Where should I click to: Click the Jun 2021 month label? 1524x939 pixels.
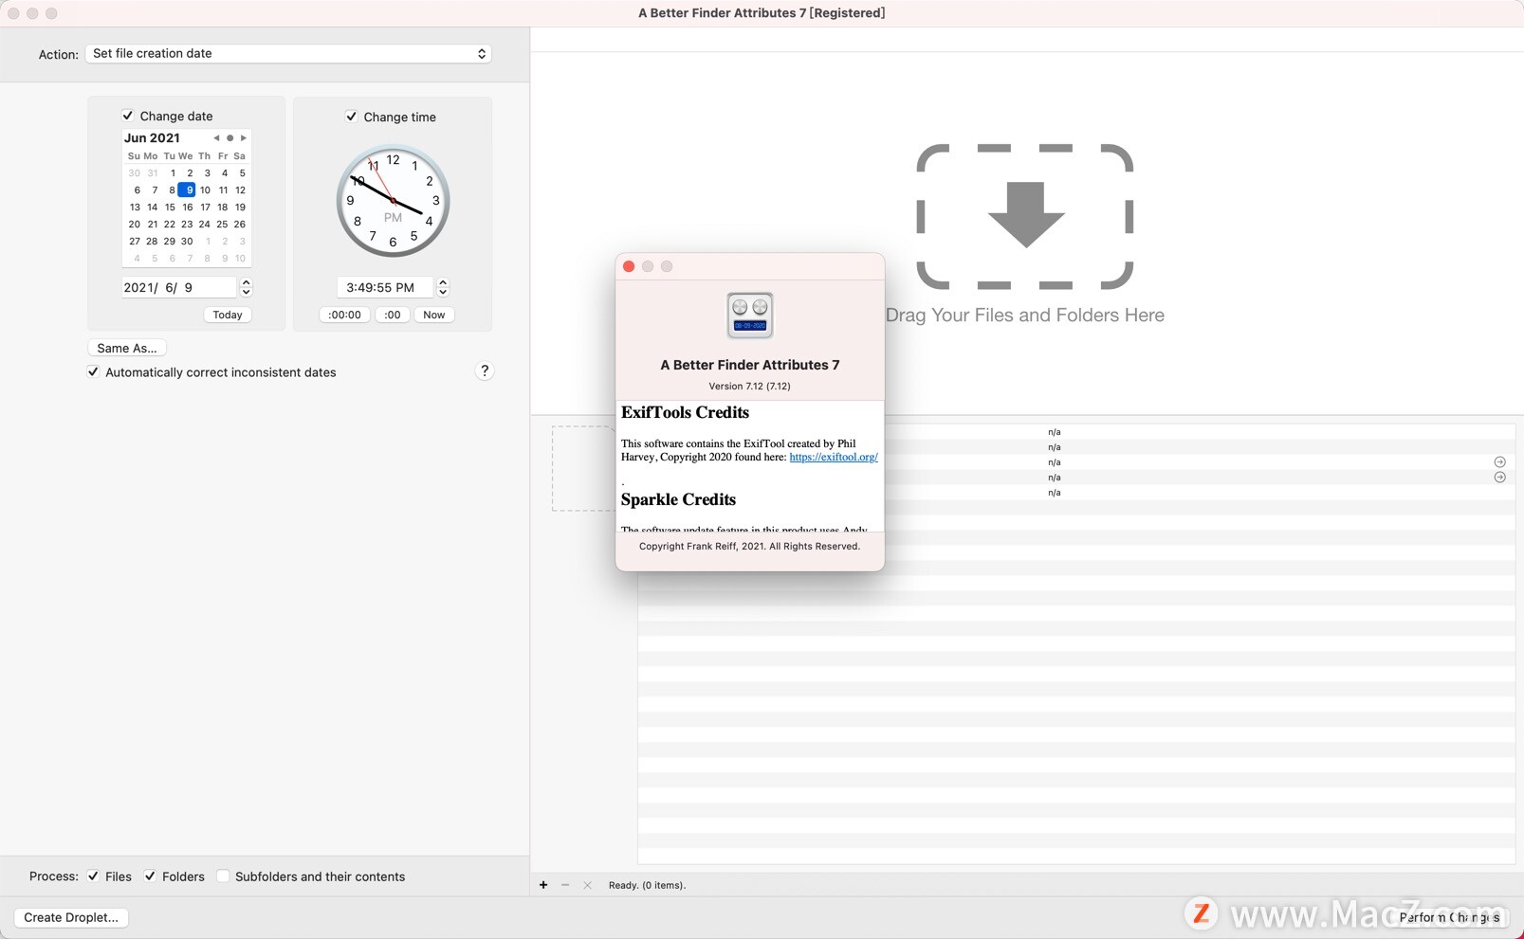click(152, 138)
